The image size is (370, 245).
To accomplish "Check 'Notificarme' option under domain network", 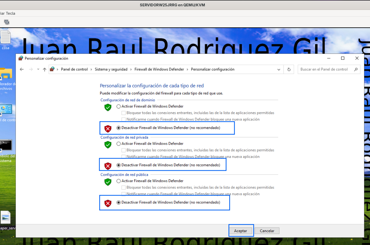I will pos(124,119).
